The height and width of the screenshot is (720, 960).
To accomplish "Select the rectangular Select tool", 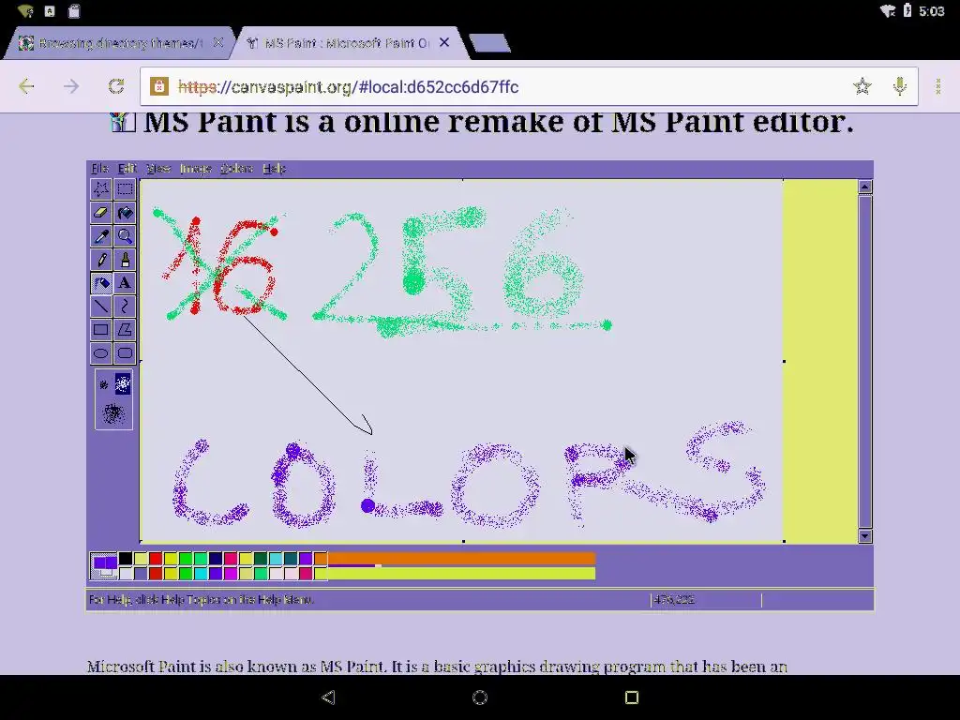I will pos(125,189).
